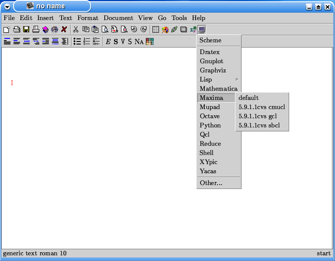This screenshot has width=335, height=261.
Task: Click the computer monitor session icon
Action: [x=202, y=29]
